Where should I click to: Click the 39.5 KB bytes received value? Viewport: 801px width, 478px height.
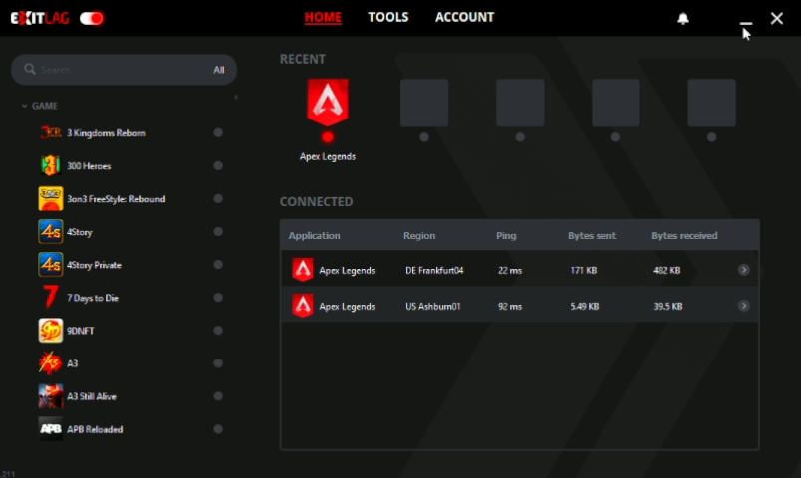668,306
